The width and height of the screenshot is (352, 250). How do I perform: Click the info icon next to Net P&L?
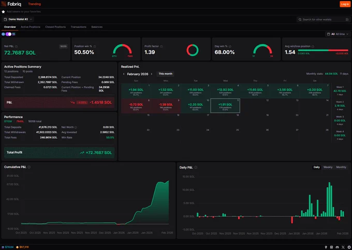click(x=16, y=47)
